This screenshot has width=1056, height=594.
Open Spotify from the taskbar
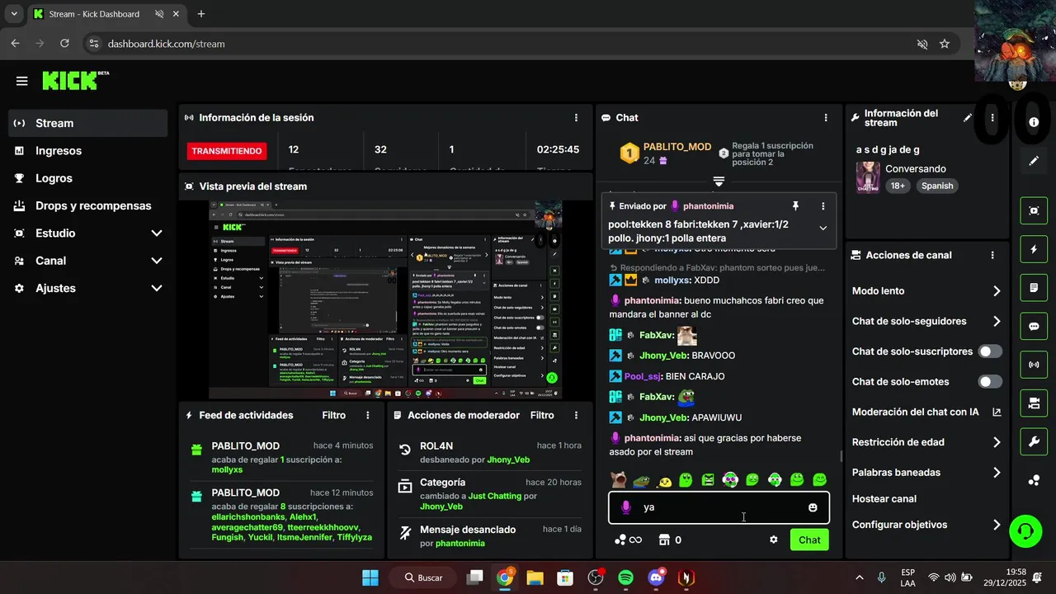click(x=625, y=577)
